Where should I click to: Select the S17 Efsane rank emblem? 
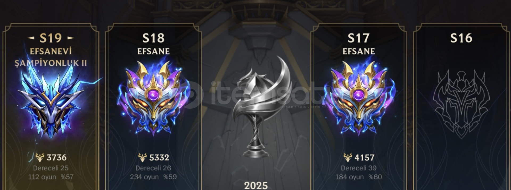pyautogui.click(x=359, y=98)
